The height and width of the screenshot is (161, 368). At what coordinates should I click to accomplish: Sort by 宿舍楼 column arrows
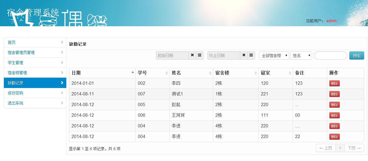pyautogui.click(x=256, y=73)
